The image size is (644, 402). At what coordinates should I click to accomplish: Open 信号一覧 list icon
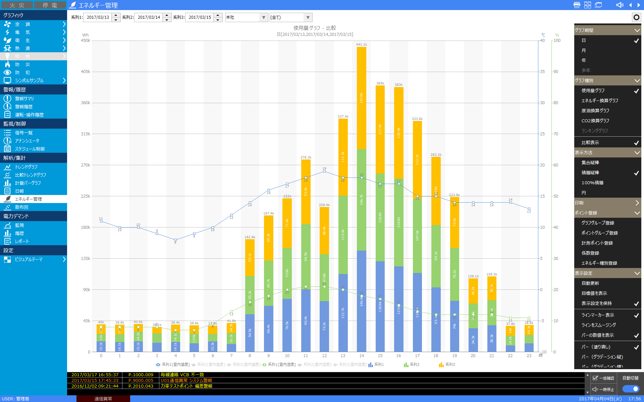(7, 133)
